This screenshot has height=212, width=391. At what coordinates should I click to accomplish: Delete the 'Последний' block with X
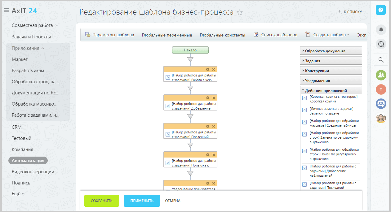tap(214, 126)
